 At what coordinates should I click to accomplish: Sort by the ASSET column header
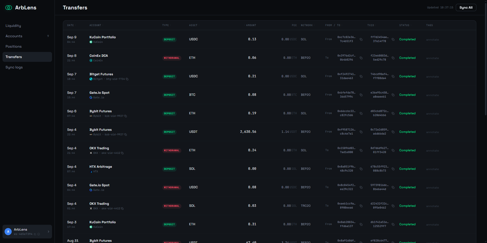194,25
